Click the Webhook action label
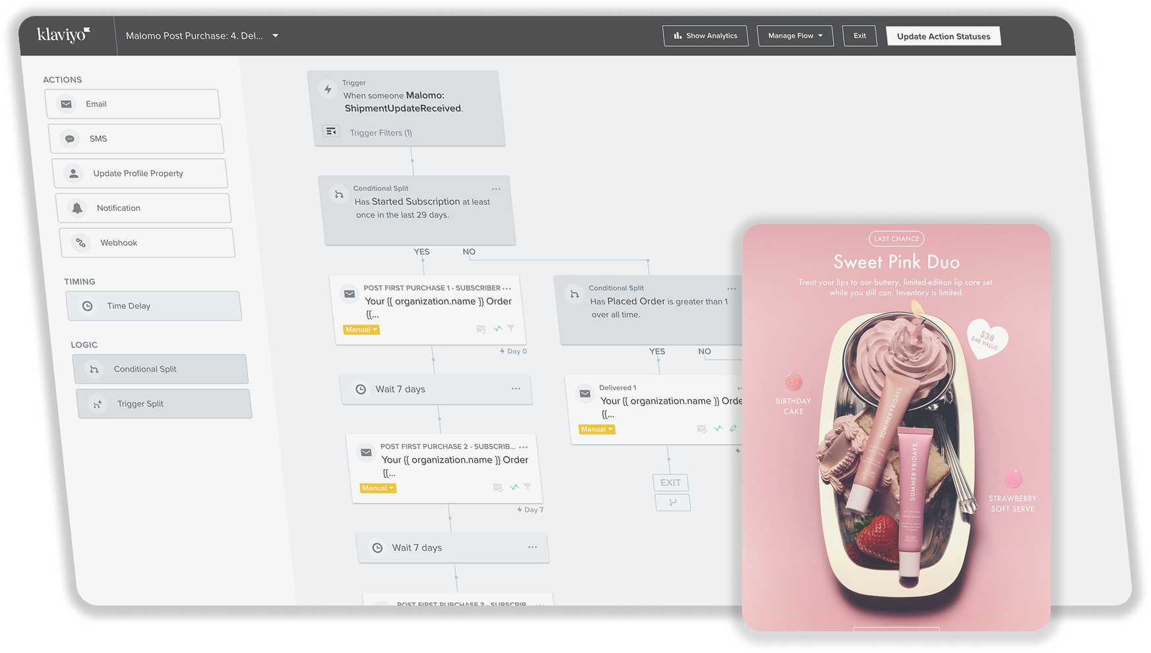 119,242
